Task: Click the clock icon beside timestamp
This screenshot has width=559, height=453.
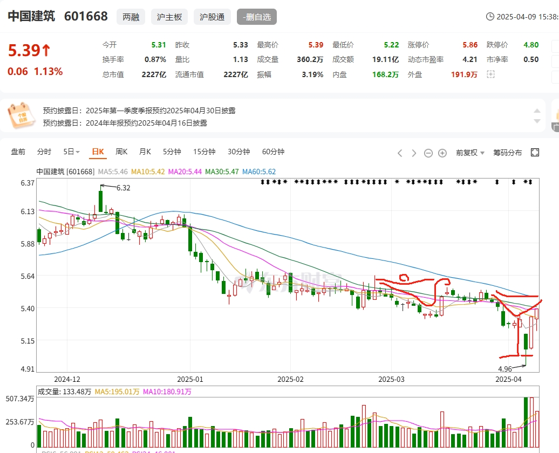Action: pyautogui.click(x=490, y=17)
